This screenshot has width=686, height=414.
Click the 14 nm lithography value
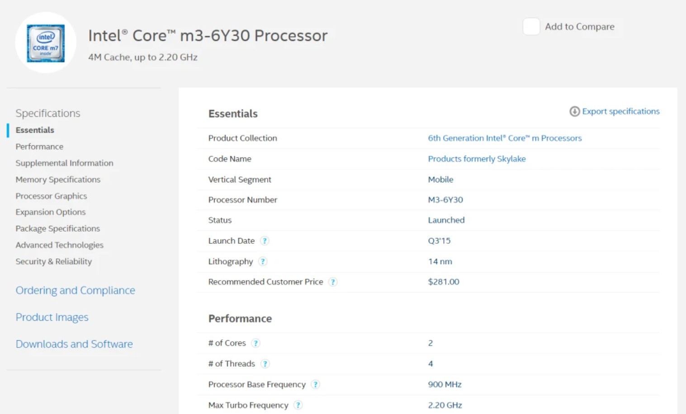pyautogui.click(x=440, y=262)
